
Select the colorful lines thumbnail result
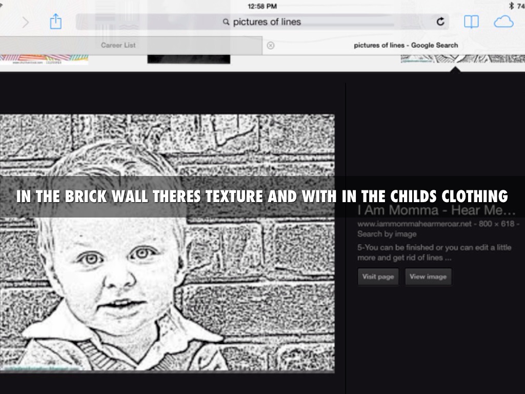pyautogui.click(x=44, y=60)
